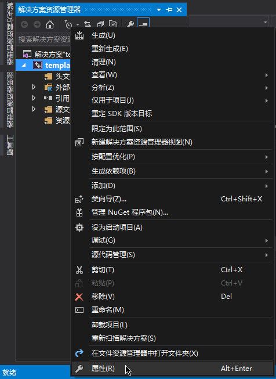Expand the 源文 source files folder
This screenshot has height=379, width=276.
34,109
